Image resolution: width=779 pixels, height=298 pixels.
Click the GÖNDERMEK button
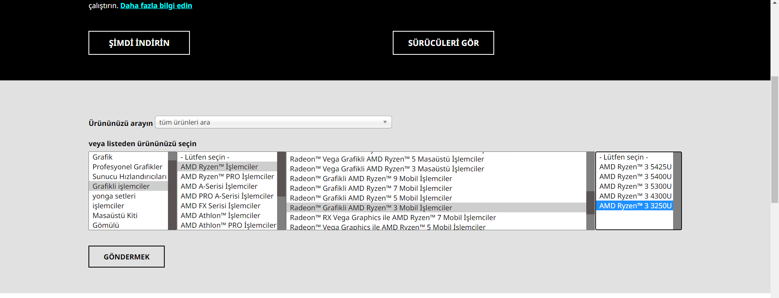pos(127,257)
